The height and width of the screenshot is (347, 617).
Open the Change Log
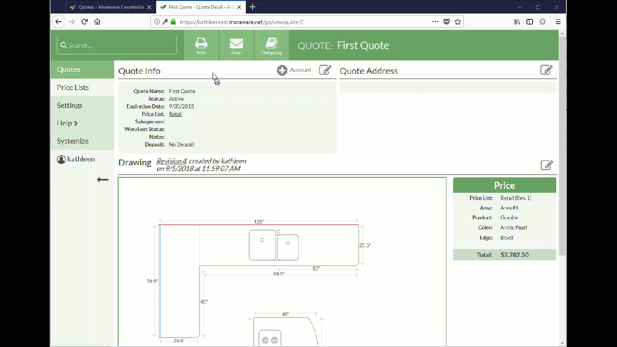pyautogui.click(x=271, y=45)
